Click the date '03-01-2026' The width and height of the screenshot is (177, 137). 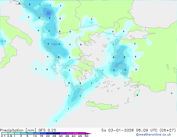click(x=121, y=130)
